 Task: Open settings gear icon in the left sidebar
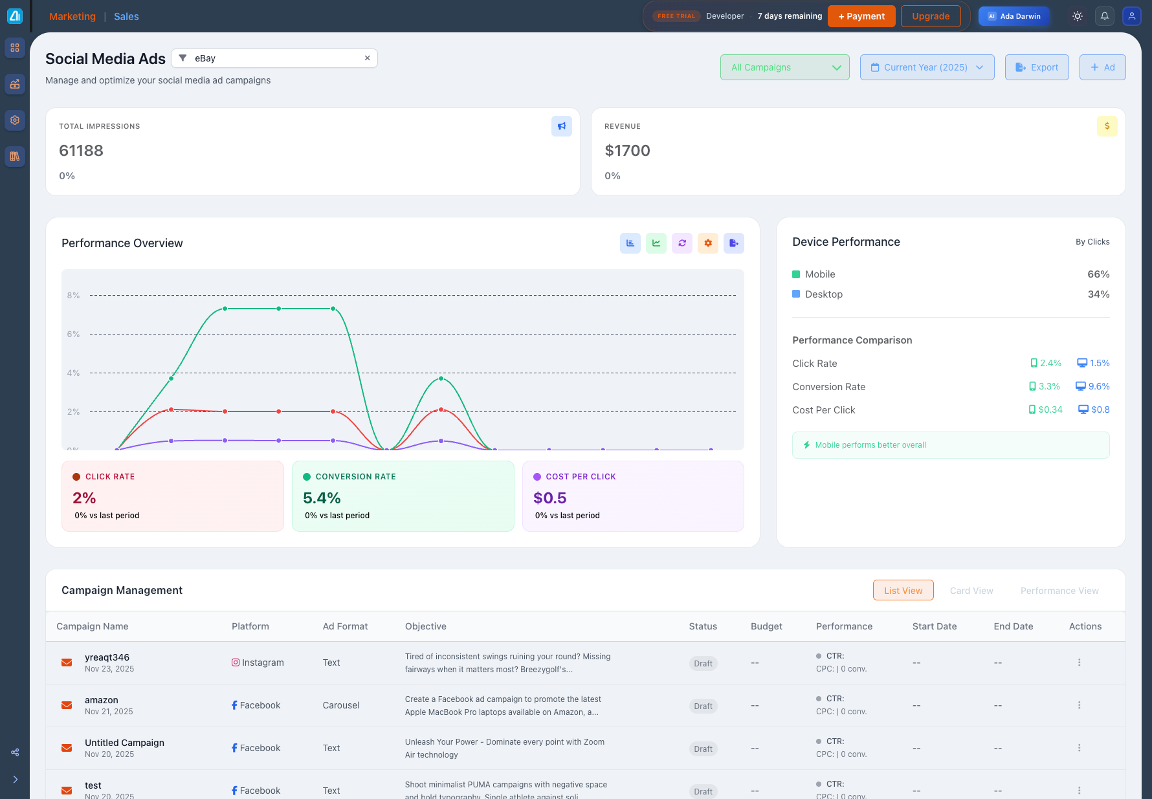click(14, 120)
